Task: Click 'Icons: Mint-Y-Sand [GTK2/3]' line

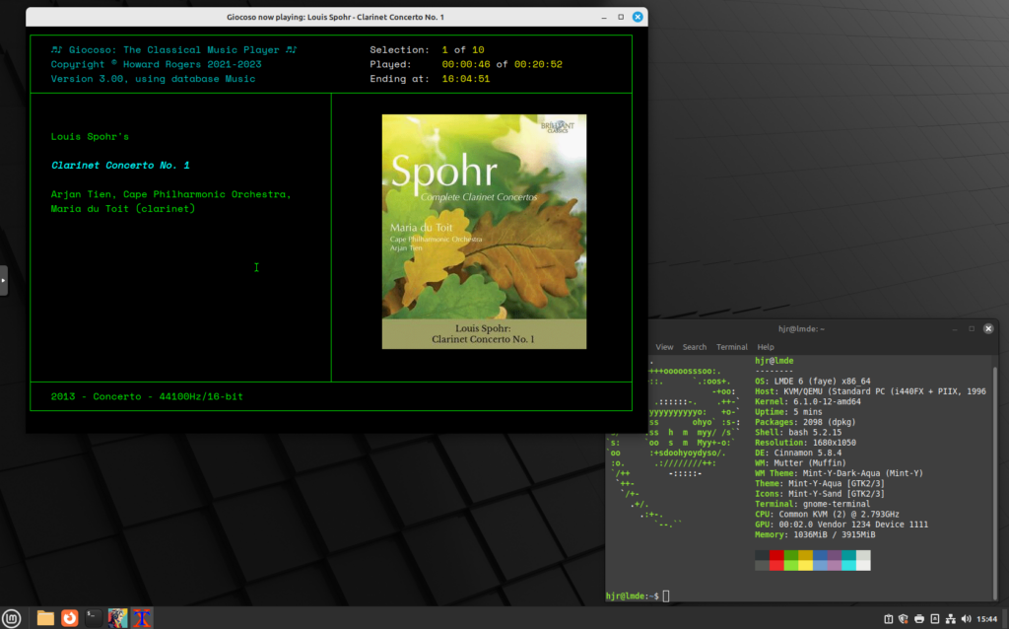Action: pyautogui.click(x=820, y=495)
